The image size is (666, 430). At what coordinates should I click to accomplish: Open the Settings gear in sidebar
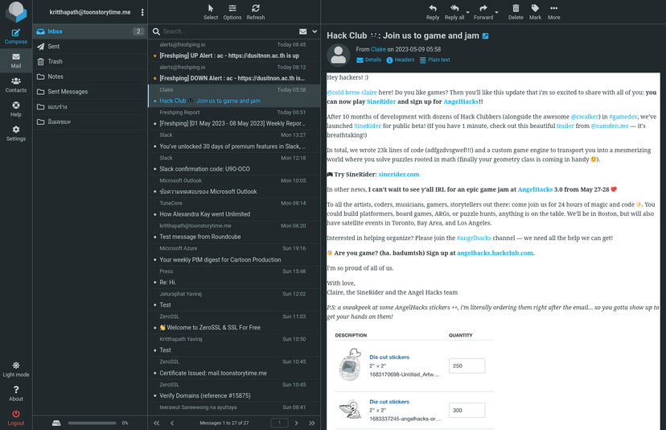(x=16, y=133)
